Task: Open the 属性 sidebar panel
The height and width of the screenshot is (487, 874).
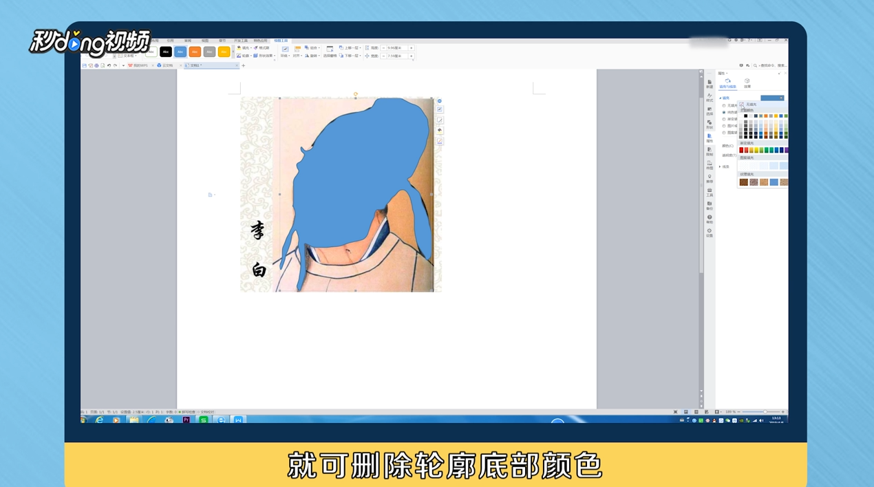Action: pyautogui.click(x=710, y=138)
